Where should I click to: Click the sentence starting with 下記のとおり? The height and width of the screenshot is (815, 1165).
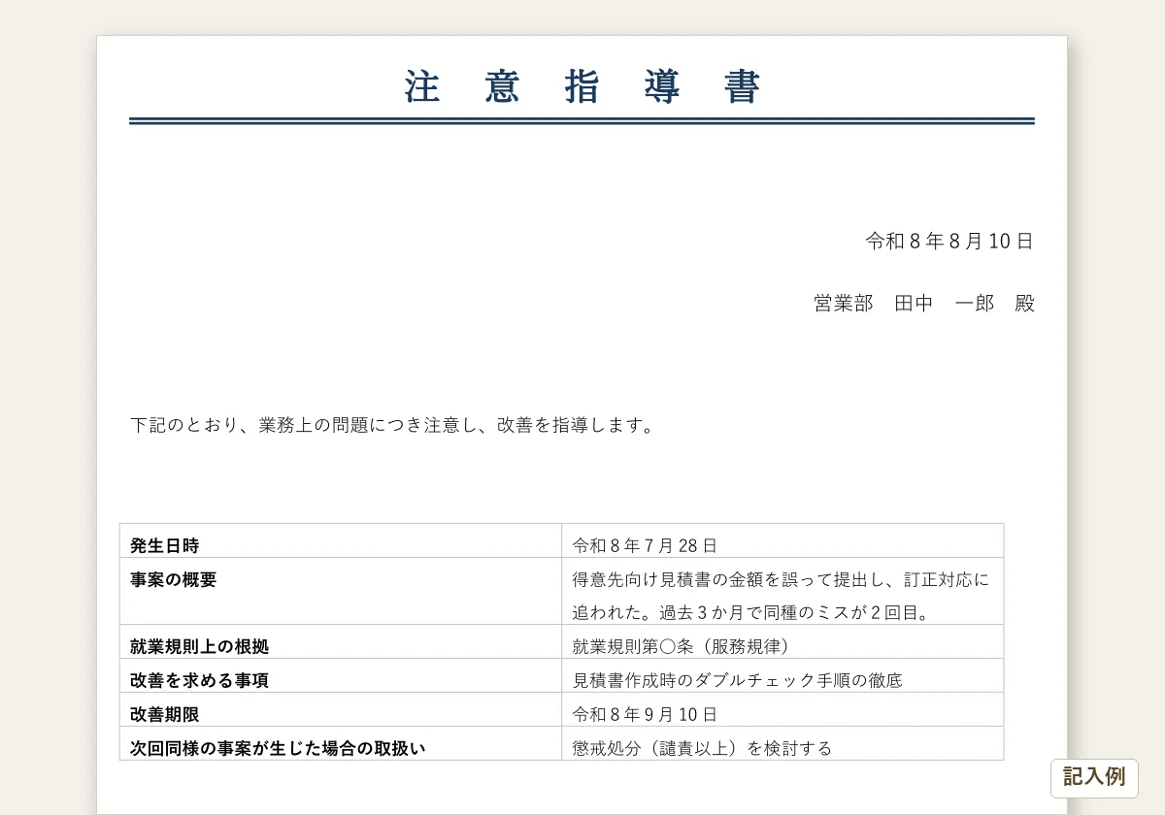pyautogui.click(x=392, y=425)
